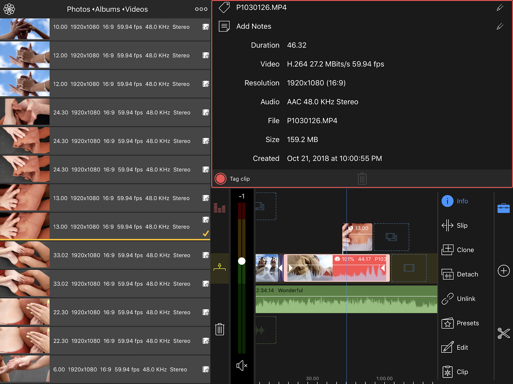Click the Video value H.264 27.2 MBits/s
The height and width of the screenshot is (384, 513).
(x=335, y=64)
